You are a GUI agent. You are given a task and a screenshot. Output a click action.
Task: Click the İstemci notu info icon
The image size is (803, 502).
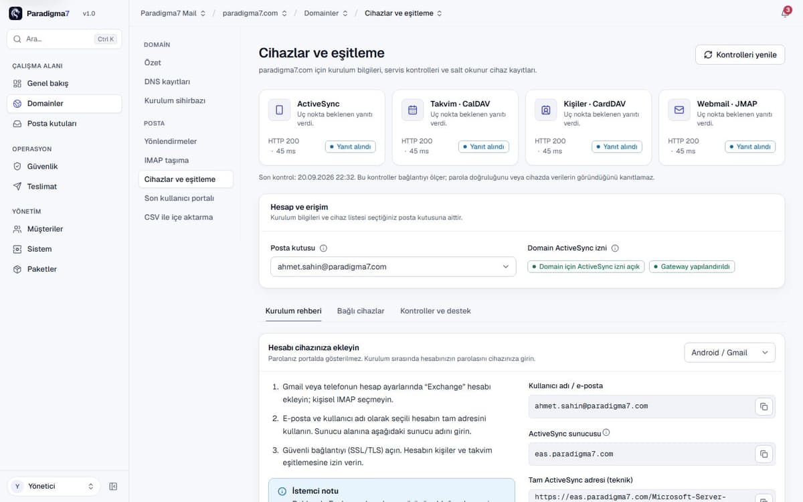tap(282, 491)
